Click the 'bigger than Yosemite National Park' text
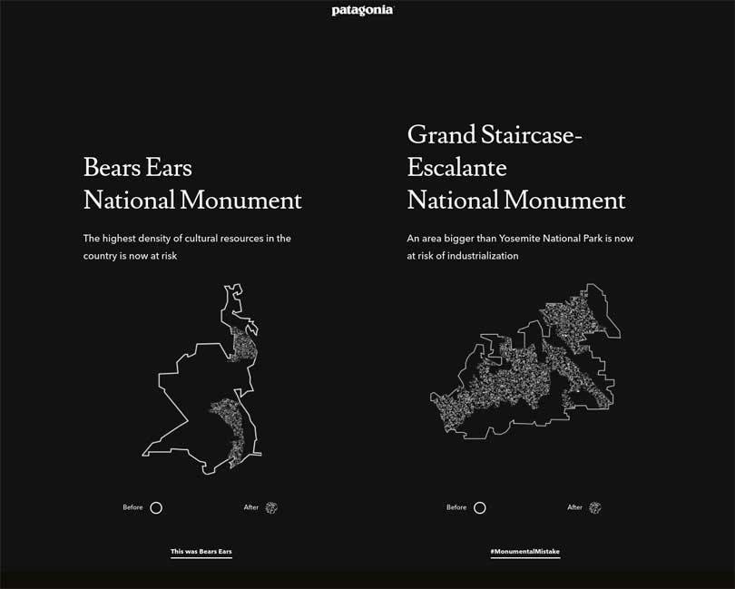The height and width of the screenshot is (589, 735). pyautogui.click(x=520, y=247)
